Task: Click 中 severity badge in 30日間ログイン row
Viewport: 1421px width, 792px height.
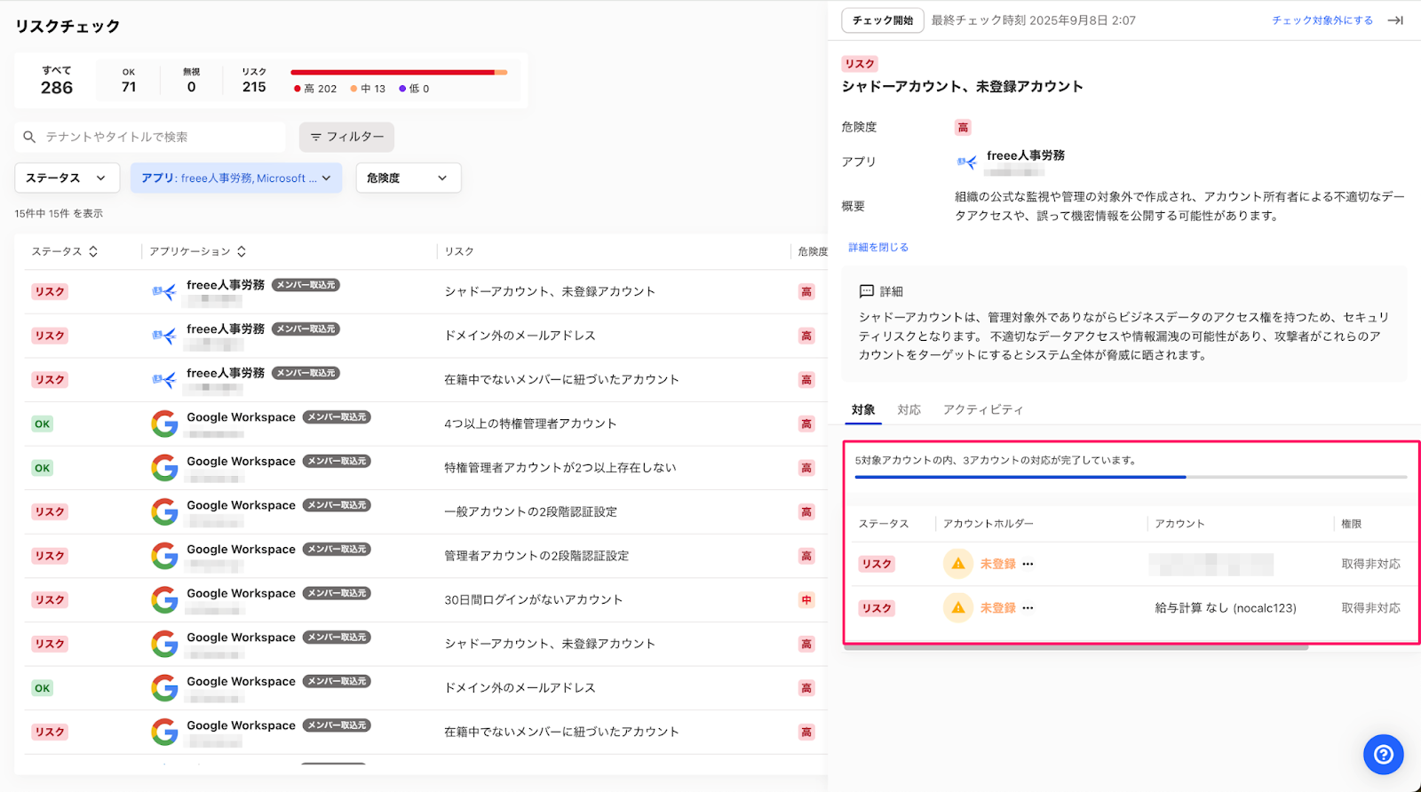Action: coord(806,600)
